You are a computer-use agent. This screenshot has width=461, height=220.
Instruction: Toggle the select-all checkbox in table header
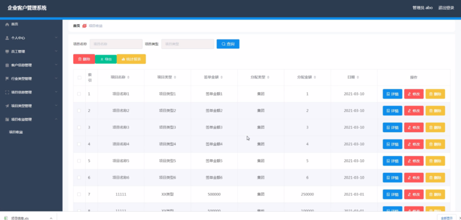(79, 77)
